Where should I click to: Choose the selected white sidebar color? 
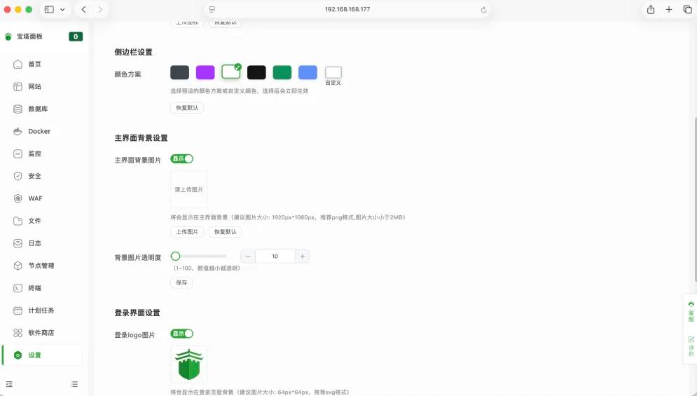pos(231,71)
